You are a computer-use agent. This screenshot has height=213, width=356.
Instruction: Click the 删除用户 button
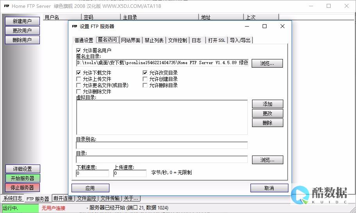(22, 40)
